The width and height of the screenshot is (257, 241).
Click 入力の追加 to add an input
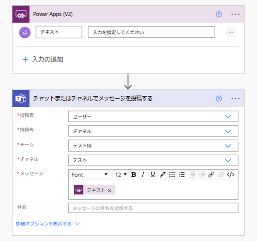[x=47, y=59]
